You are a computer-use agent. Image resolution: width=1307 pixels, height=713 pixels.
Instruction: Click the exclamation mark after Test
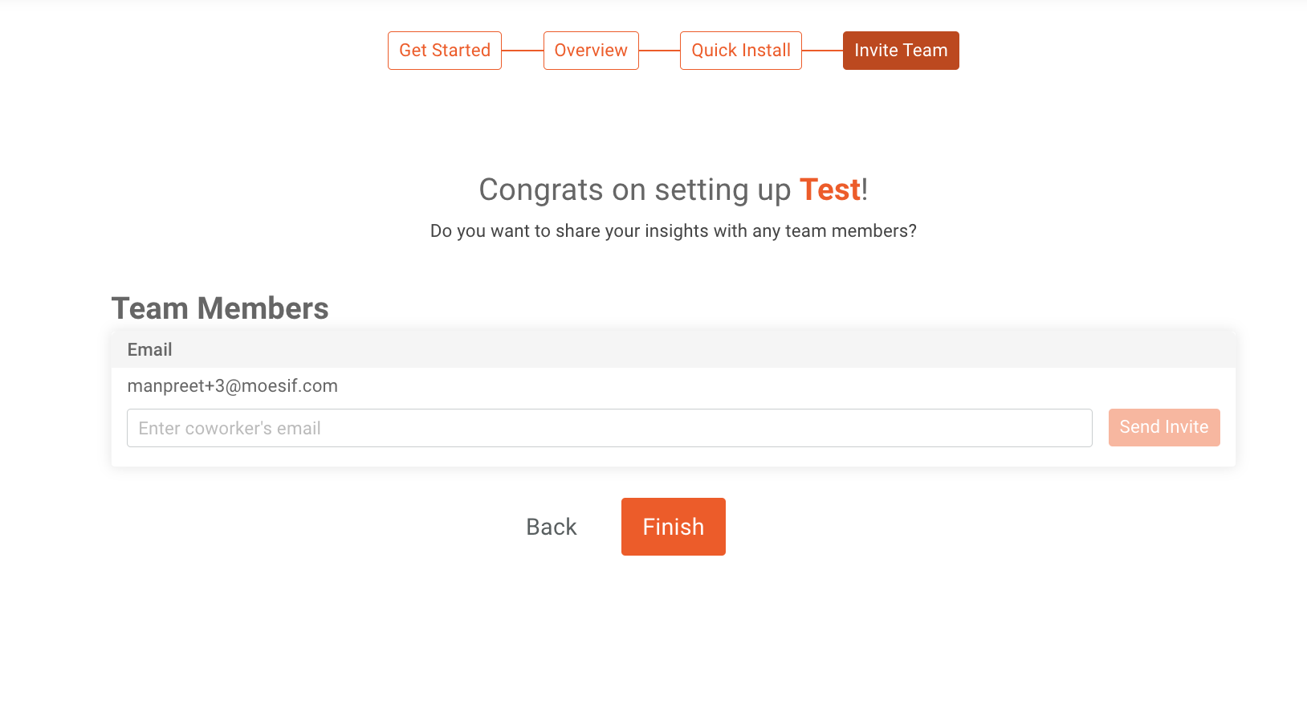coord(865,190)
